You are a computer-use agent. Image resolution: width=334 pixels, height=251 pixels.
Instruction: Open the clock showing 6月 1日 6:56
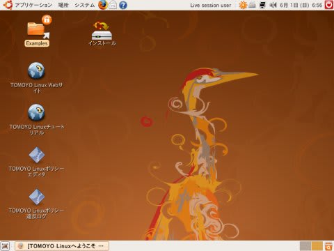(301, 5)
